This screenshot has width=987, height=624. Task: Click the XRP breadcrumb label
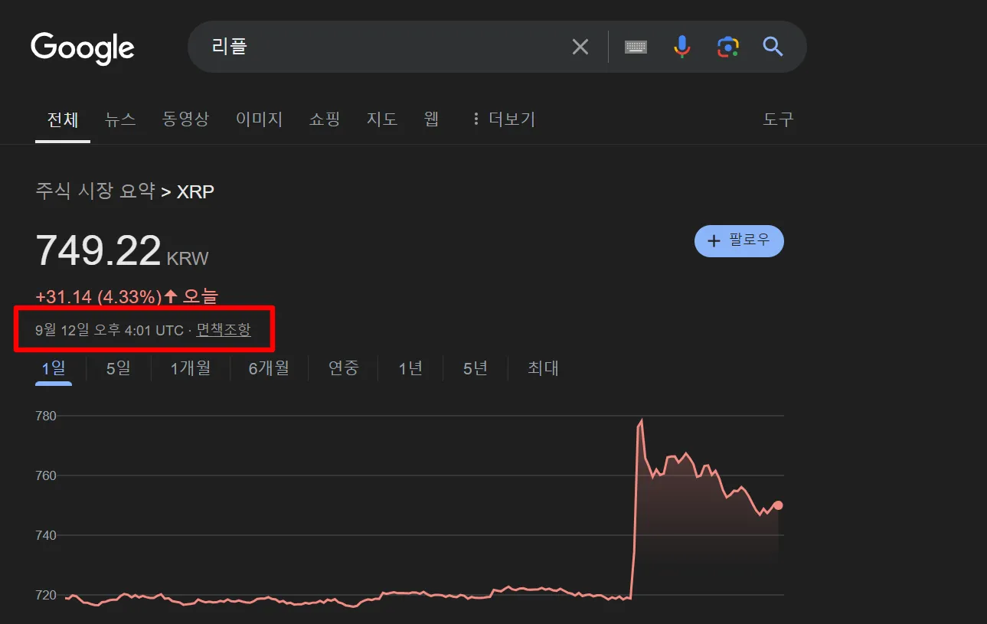[195, 191]
